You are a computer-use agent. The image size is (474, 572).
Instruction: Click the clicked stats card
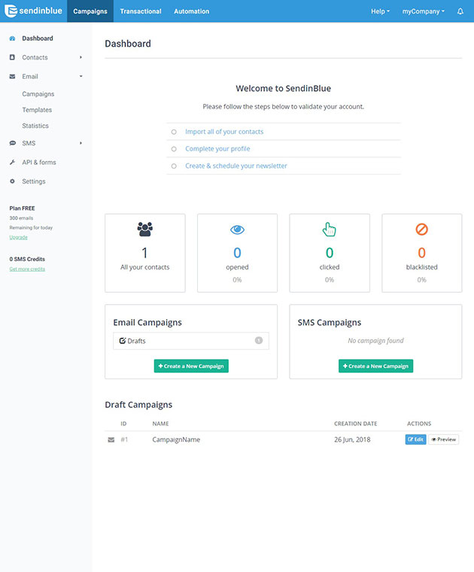[330, 253]
